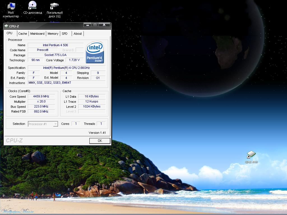Click the Rated FSB value 892.0 MHz
The image size is (287, 215).
(x=41, y=111)
